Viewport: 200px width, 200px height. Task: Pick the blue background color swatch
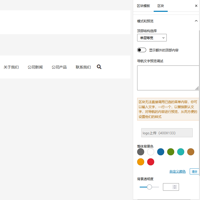[161, 152]
